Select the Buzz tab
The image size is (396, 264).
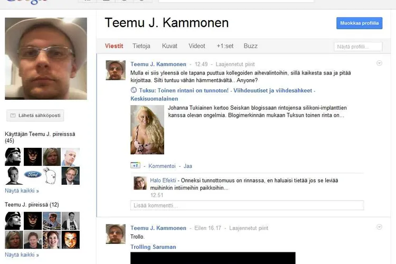pyautogui.click(x=250, y=46)
